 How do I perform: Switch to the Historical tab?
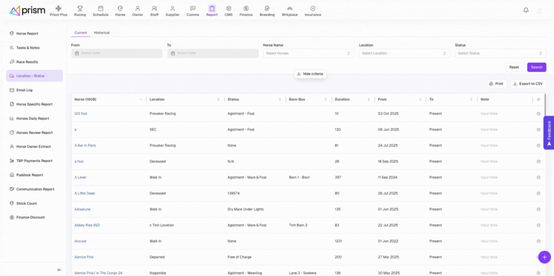click(102, 33)
